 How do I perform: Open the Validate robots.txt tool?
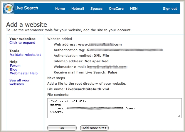pos(25,55)
